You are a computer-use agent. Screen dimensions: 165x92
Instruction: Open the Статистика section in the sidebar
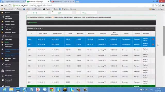[9, 36]
